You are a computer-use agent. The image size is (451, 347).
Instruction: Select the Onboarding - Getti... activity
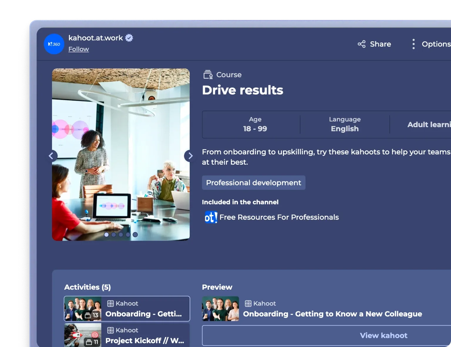pos(127,309)
